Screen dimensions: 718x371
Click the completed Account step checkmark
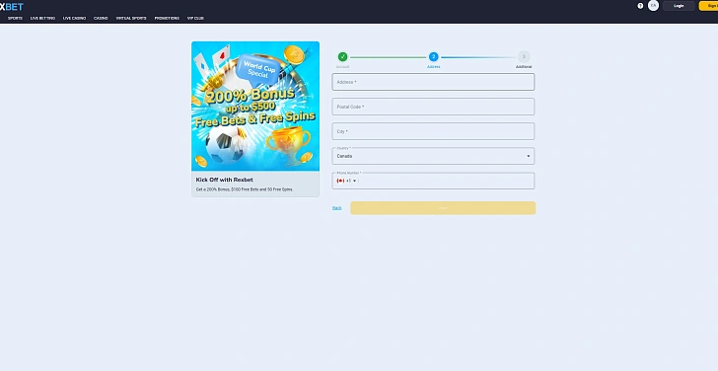click(342, 57)
